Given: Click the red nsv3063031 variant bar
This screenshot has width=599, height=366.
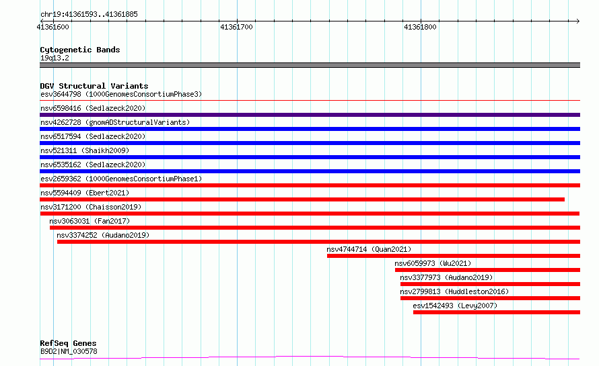Looking at the screenshot, I should coord(315,228).
